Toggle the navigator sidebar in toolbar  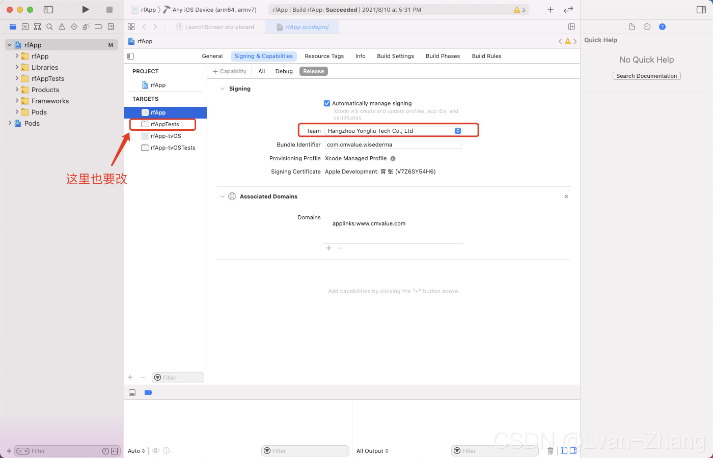click(x=48, y=10)
